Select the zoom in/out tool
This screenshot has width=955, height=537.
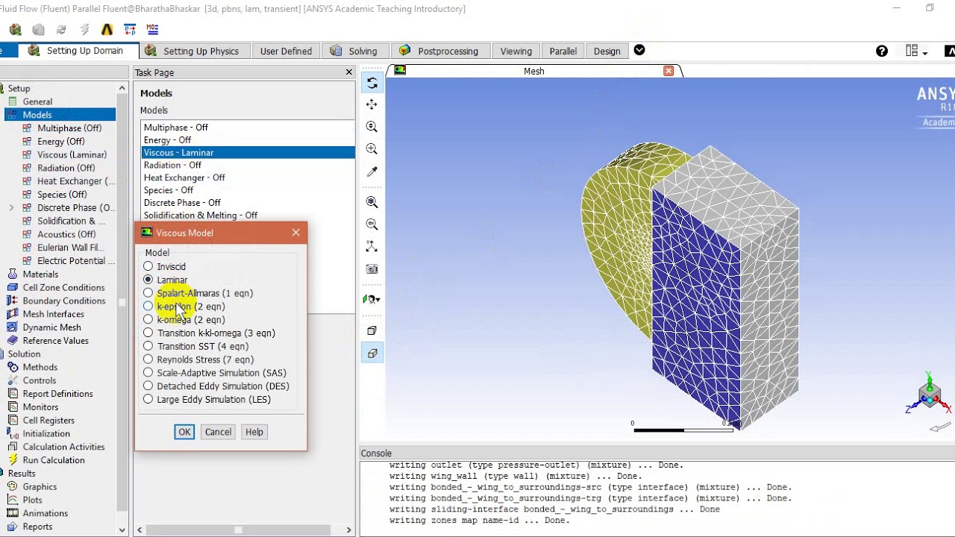372,127
